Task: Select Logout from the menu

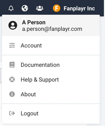Action: tap(51, 113)
